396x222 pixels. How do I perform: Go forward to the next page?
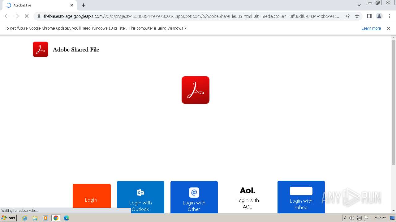pos(17,16)
